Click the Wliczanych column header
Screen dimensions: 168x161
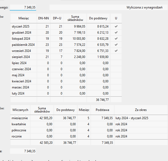click(20, 110)
